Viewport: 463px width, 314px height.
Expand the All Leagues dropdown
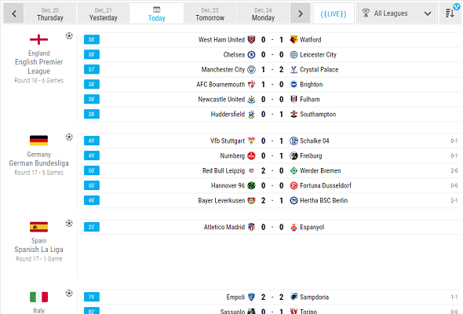coord(396,13)
